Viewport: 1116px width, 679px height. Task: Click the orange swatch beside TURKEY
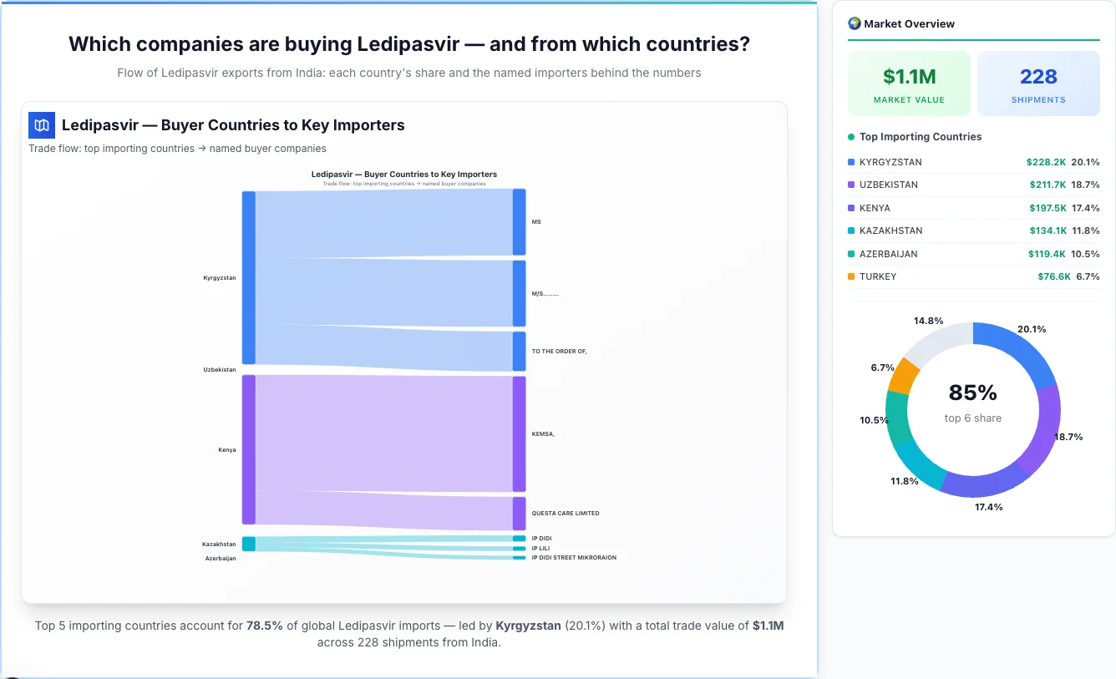(x=850, y=276)
